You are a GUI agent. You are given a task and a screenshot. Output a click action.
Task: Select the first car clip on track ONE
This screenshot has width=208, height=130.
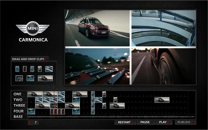tap(35, 94)
